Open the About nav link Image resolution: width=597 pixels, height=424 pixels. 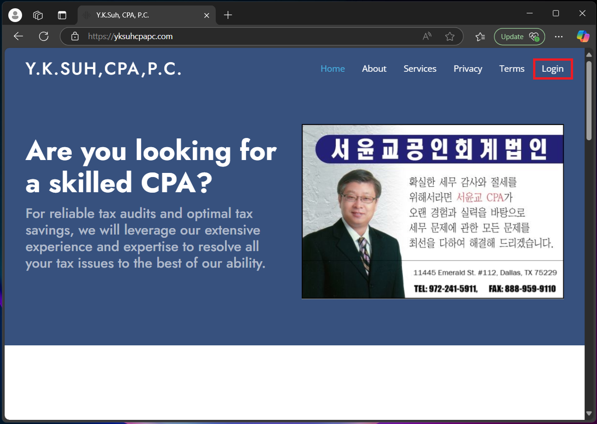(x=374, y=69)
